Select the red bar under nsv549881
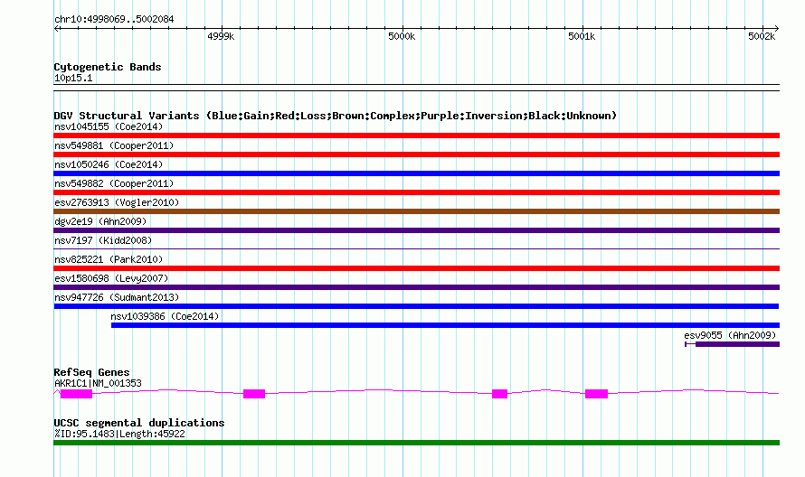 point(416,154)
